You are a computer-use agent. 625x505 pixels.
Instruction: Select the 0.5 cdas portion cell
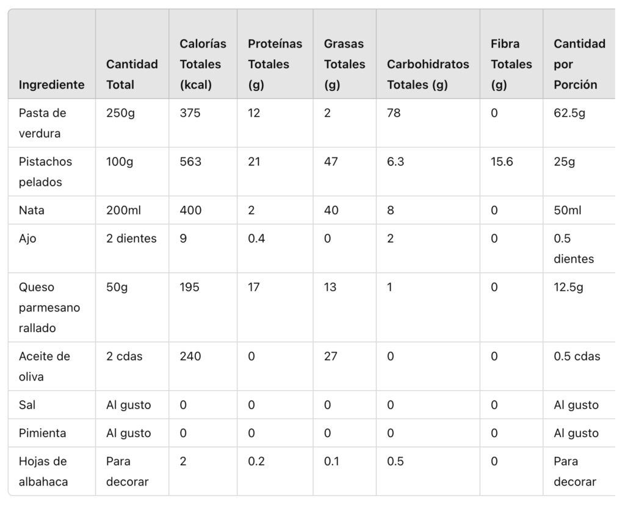[577, 356]
